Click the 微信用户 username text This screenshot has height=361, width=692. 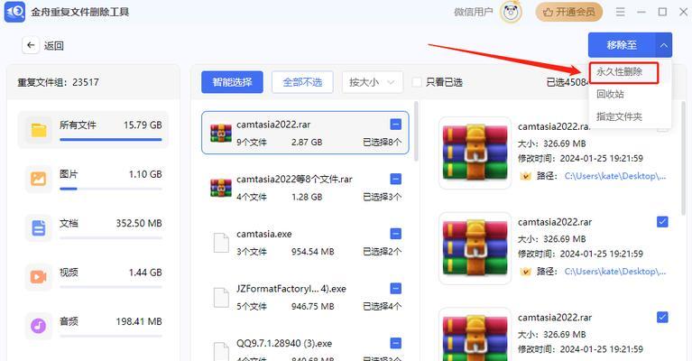[x=473, y=12]
